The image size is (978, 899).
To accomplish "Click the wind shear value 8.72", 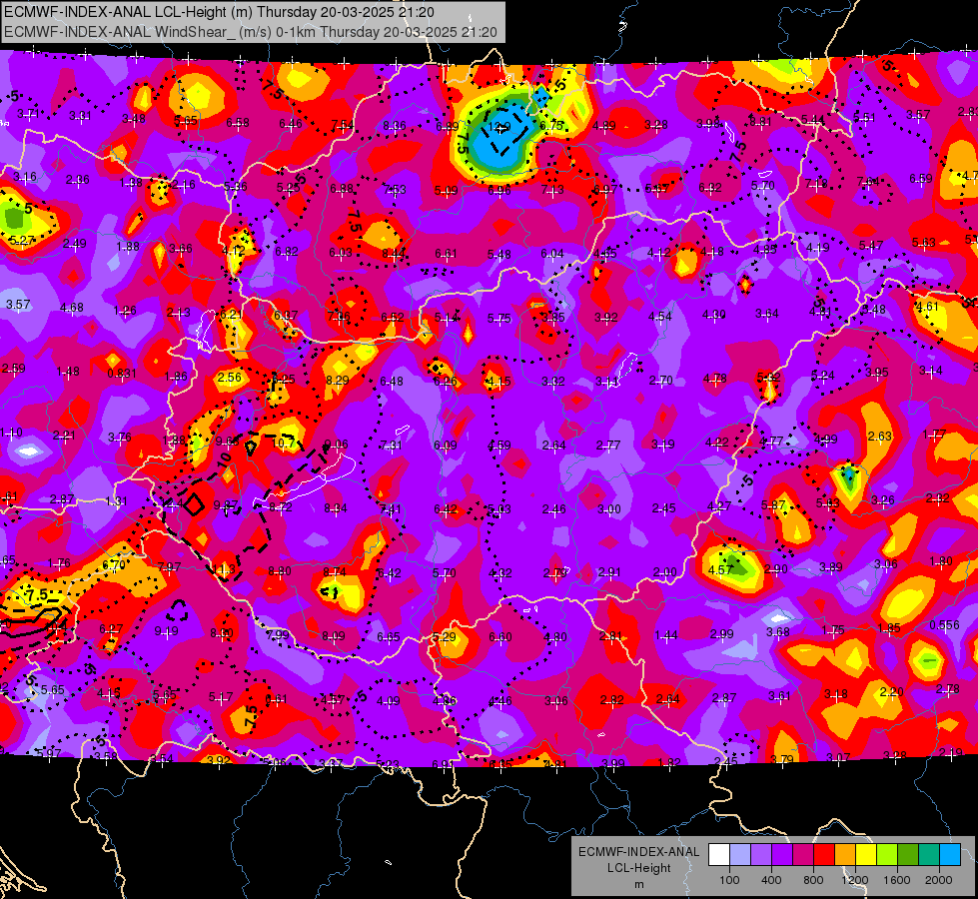I will click(280, 507).
